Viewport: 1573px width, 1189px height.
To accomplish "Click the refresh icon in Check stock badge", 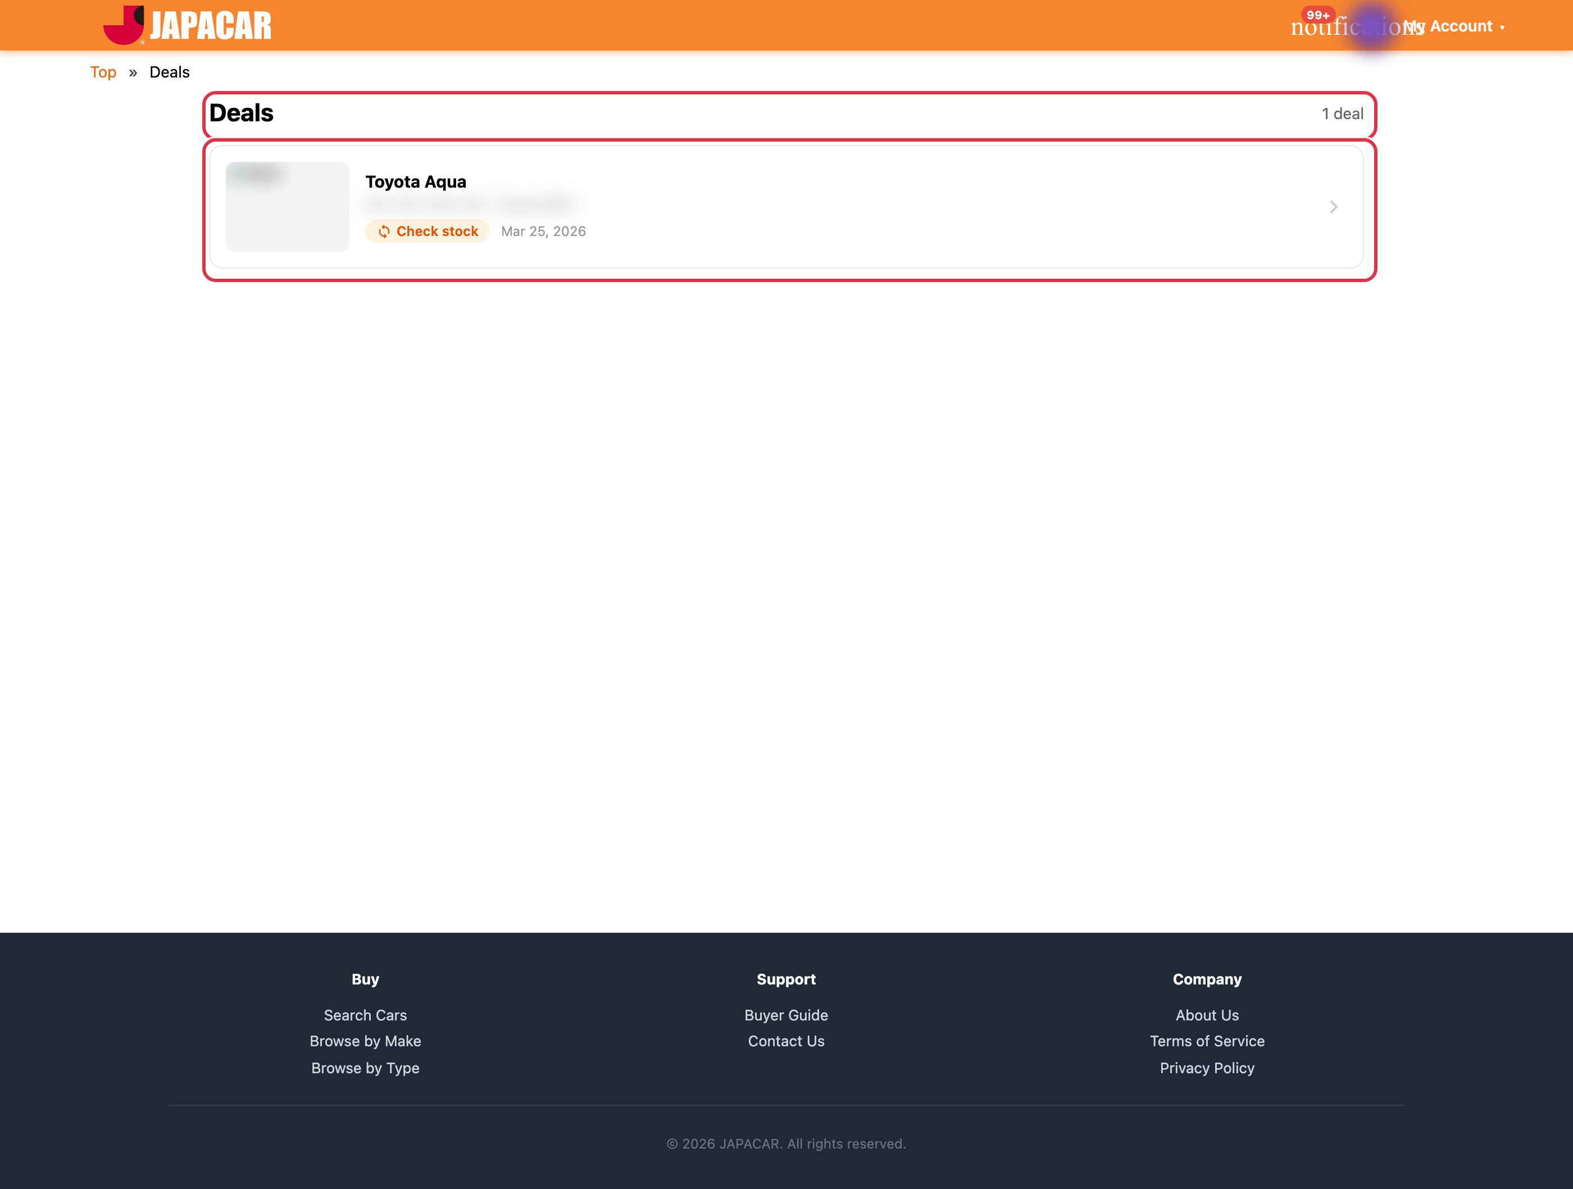I will (x=384, y=231).
